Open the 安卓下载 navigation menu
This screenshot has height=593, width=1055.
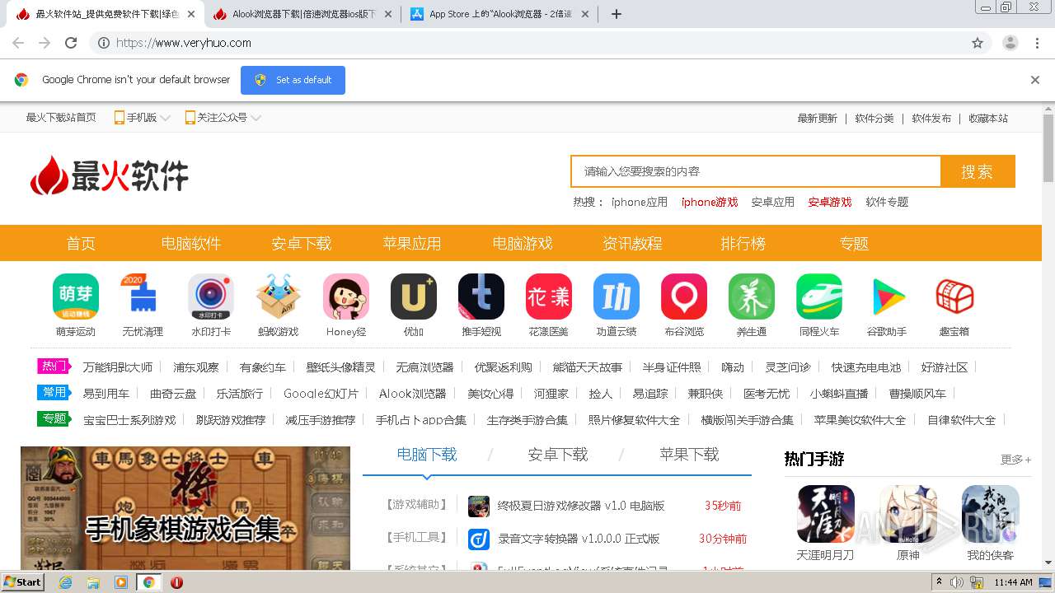coord(302,243)
